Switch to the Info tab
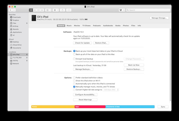 tap(139, 26)
